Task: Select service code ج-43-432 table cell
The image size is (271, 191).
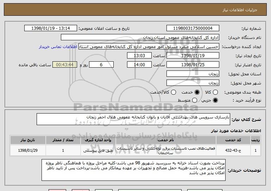Action: [233, 150]
